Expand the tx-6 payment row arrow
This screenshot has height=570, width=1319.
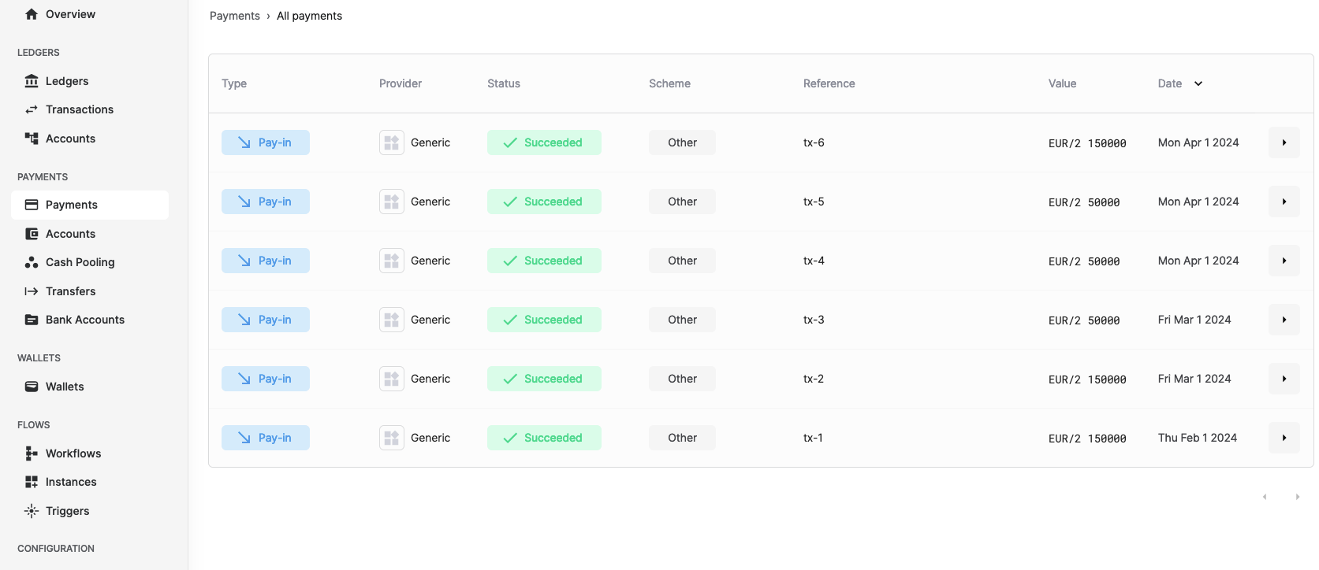(x=1284, y=142)
